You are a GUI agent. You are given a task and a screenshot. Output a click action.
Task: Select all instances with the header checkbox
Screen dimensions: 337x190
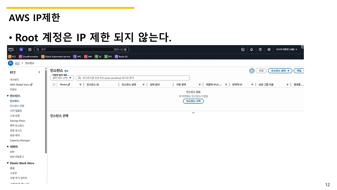pos(54,84)
